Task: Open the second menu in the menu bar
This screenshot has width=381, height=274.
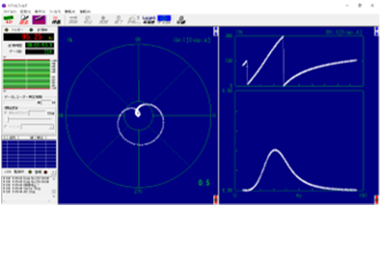Action: pyautogui.click(x=25, y=11)
